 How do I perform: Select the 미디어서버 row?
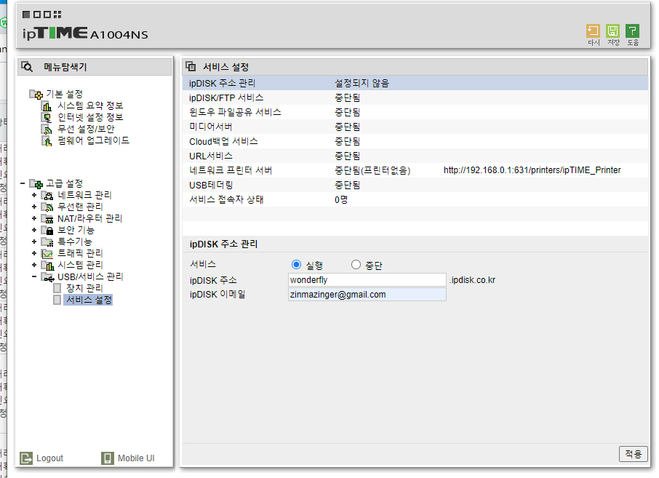pyautogui.click(x=415, y=127)
